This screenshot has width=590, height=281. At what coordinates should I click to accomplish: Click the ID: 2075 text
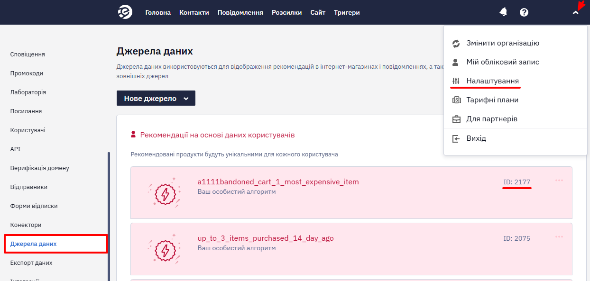pyautogui.click(x=517, y=238)
